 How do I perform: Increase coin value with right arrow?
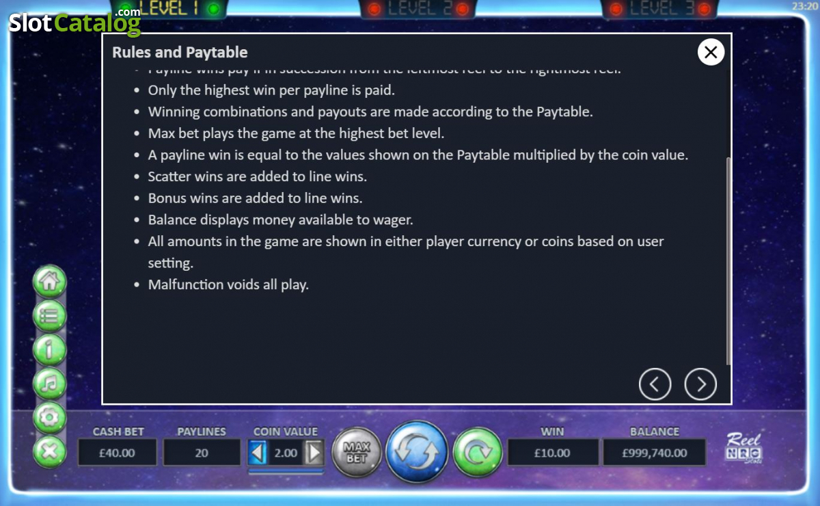pyautogui.click(x=314, y=452)
